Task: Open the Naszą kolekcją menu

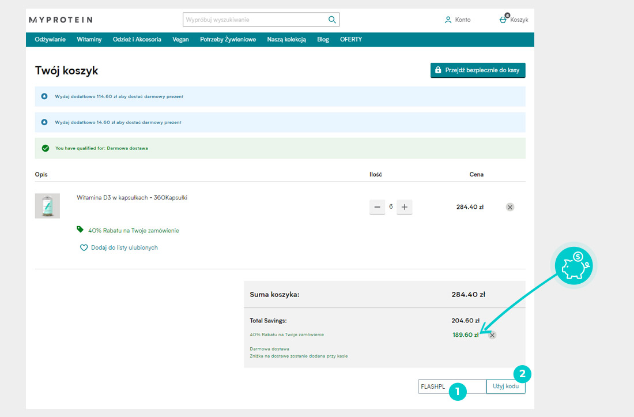Action: 286,39
